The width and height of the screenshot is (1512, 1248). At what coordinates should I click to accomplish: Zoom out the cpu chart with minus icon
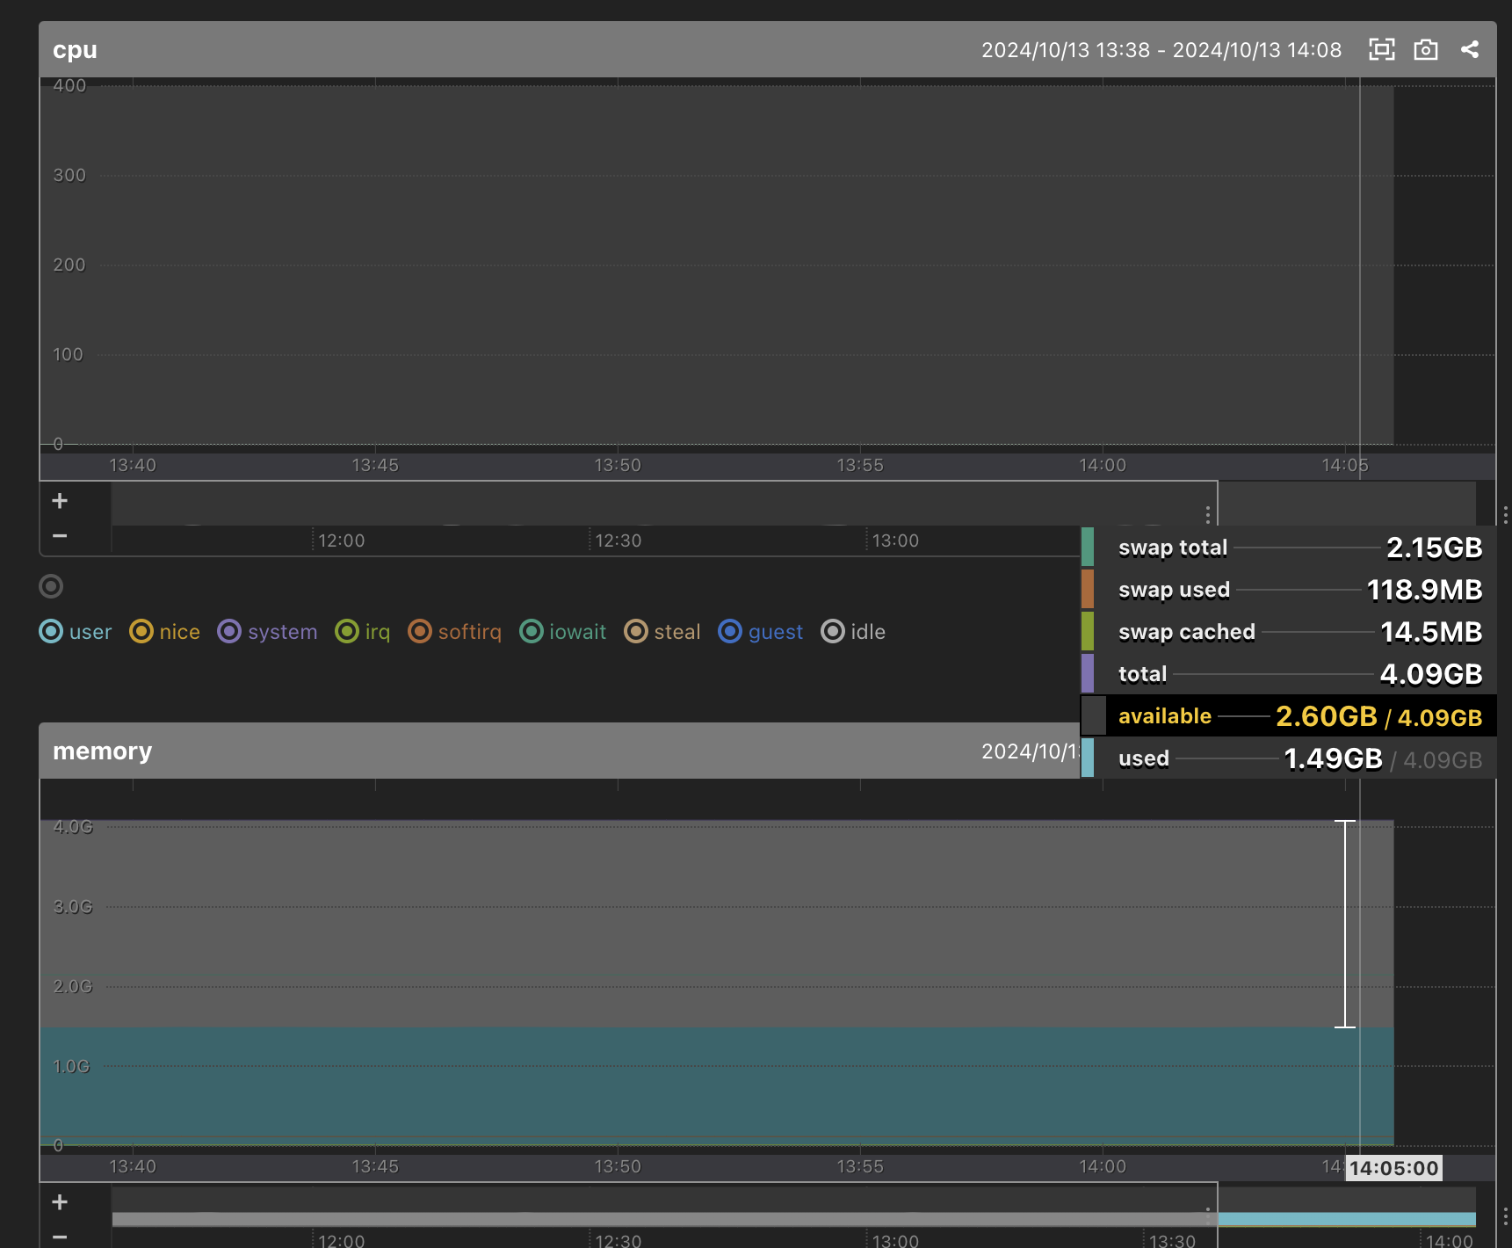tap(59, 536)
